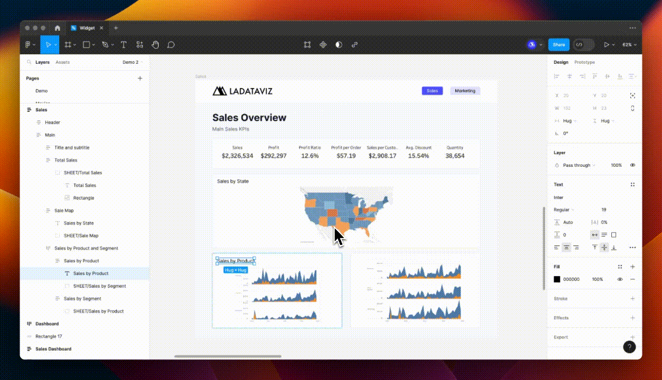Viewport: 662px width, 380px height.
Task: Open horizontal resizing Hug dropdown
Action: (x=570, y=121)
